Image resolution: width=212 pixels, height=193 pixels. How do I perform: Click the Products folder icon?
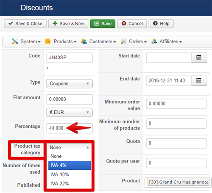point(48,41)
